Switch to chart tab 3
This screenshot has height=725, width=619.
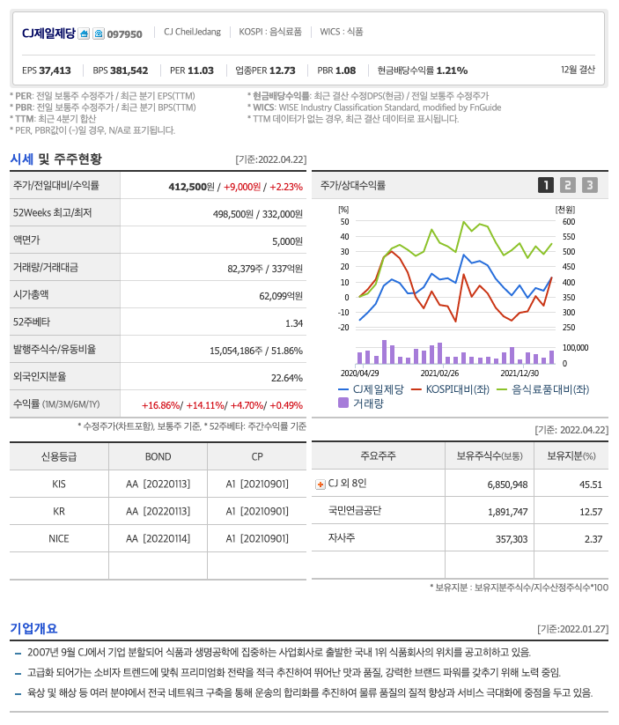(x=589, y=185)
